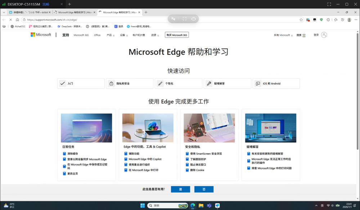Open the Windows Start menu

tap(143, 205)
